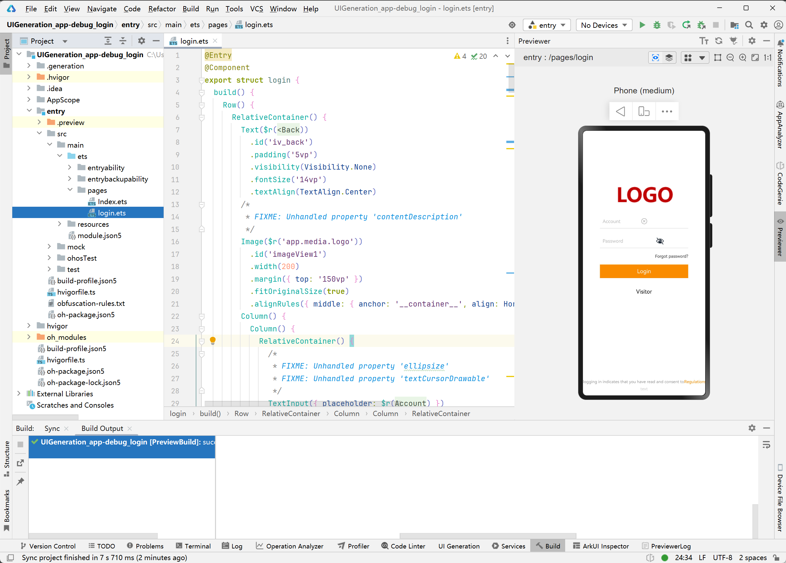Open the project structure icon

tap(734, 25)
